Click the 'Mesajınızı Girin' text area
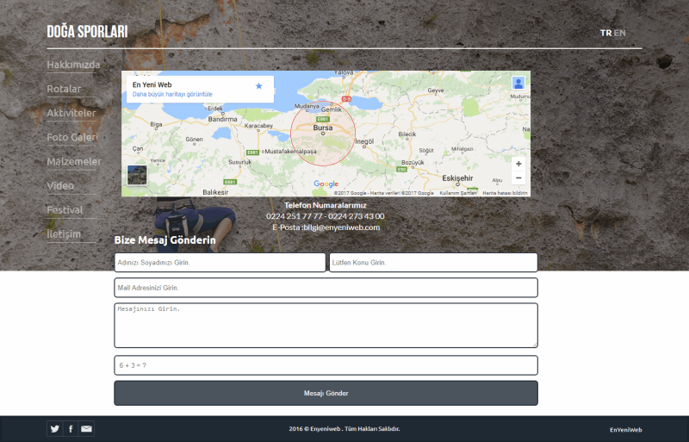Viewport: 689px width, 442px height. click(326, 326)
